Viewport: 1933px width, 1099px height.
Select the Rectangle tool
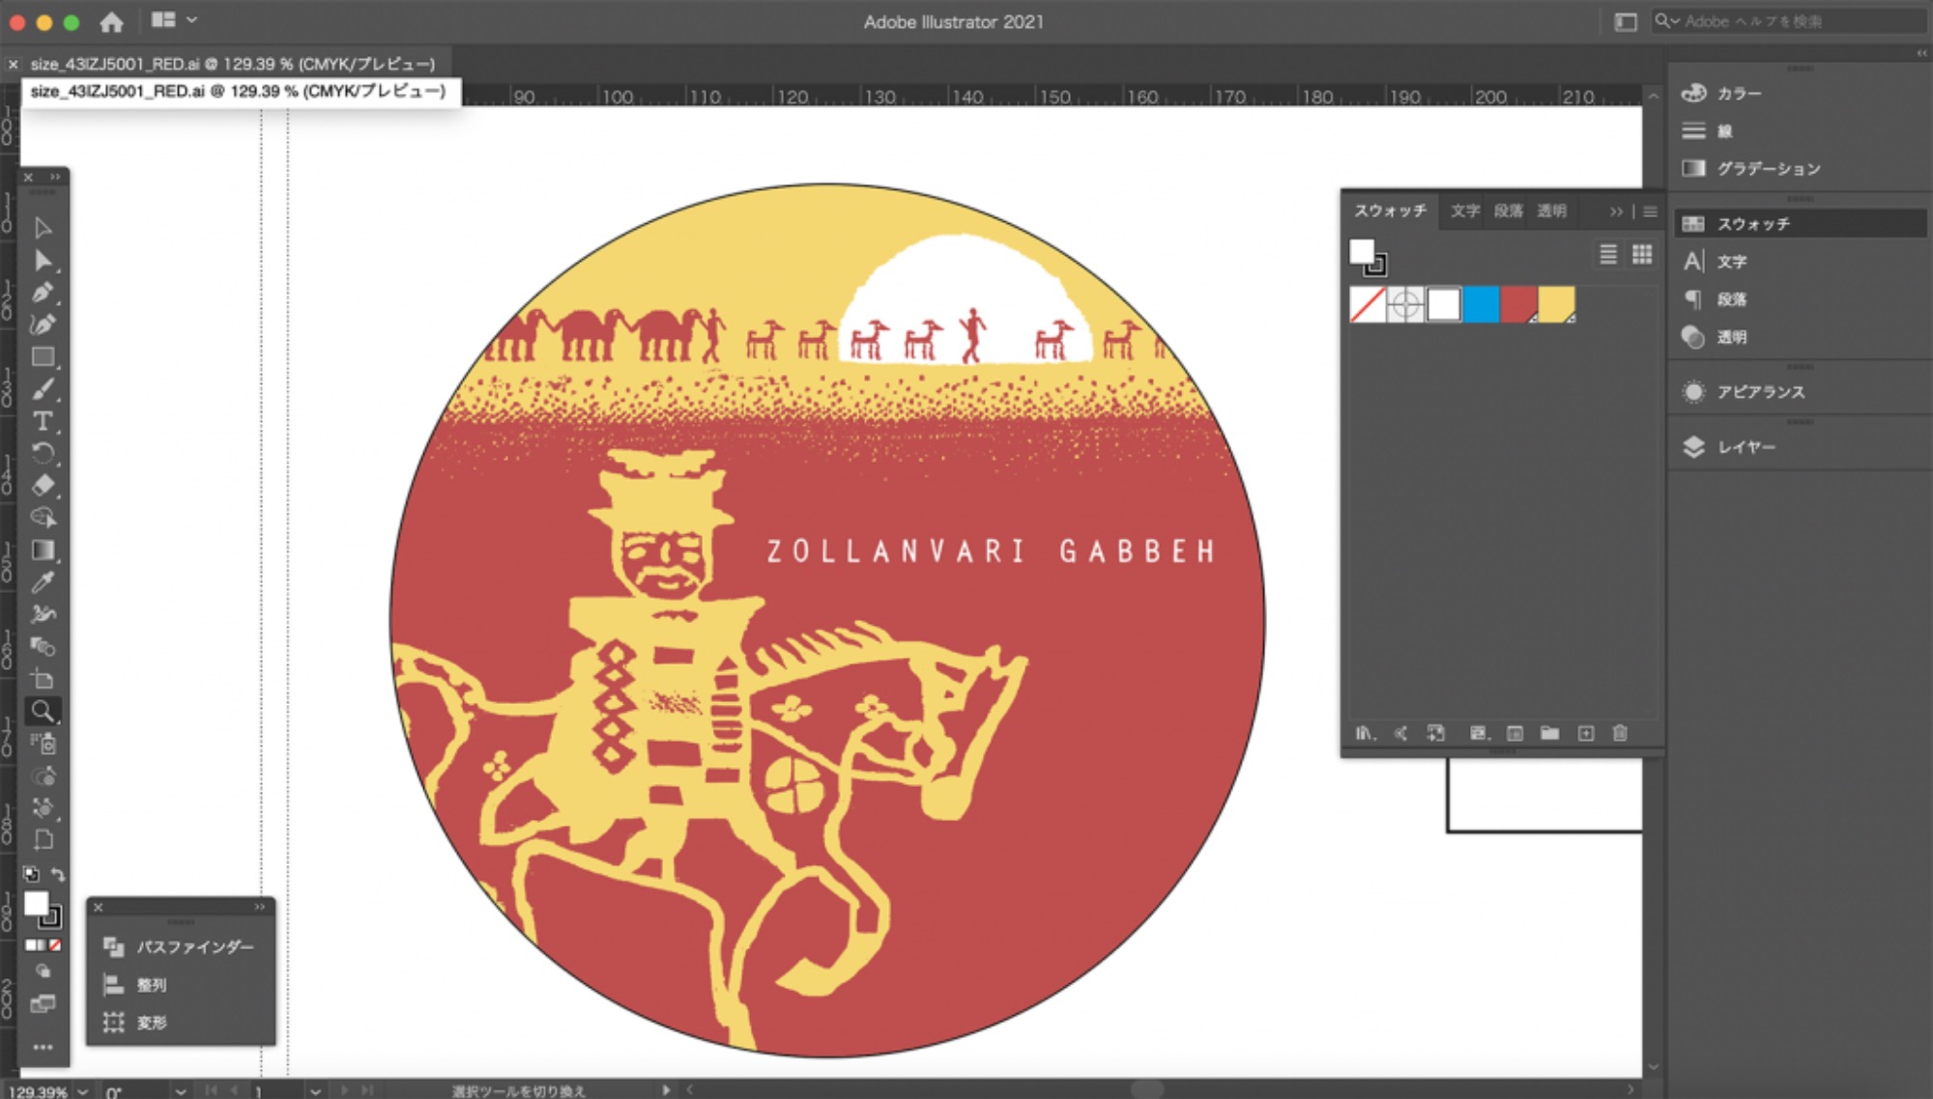point(43,357)
